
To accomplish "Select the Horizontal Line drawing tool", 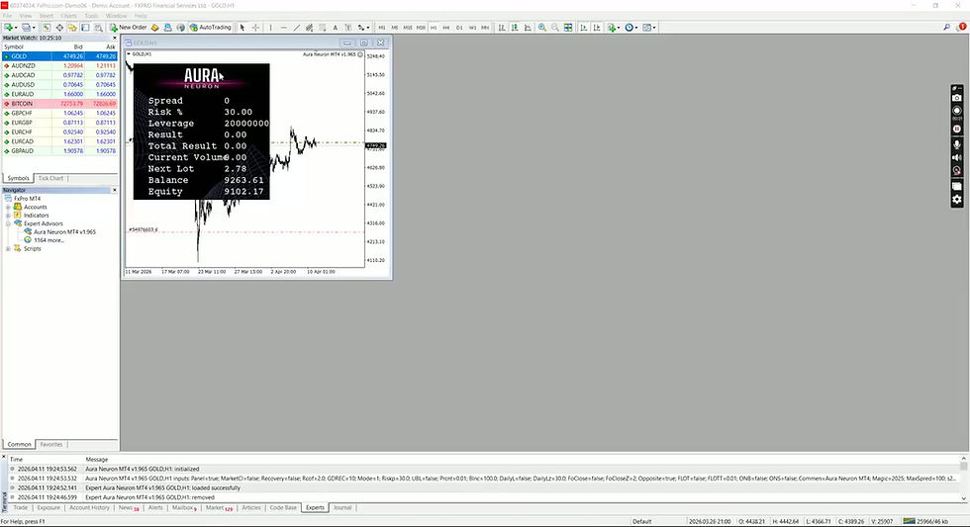I will tap(283, 27).
